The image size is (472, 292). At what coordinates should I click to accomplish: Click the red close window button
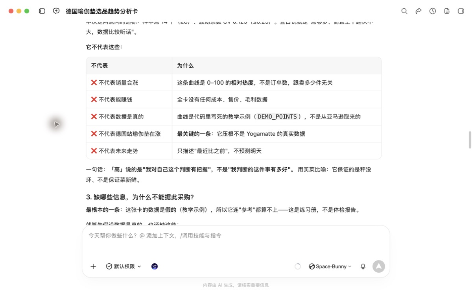[11, 11]
